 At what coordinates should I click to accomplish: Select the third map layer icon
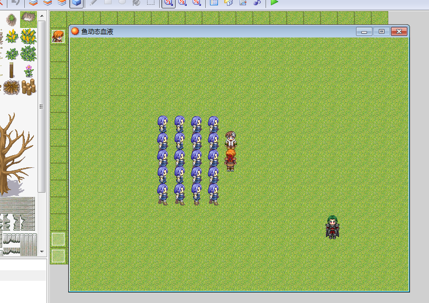62,3
